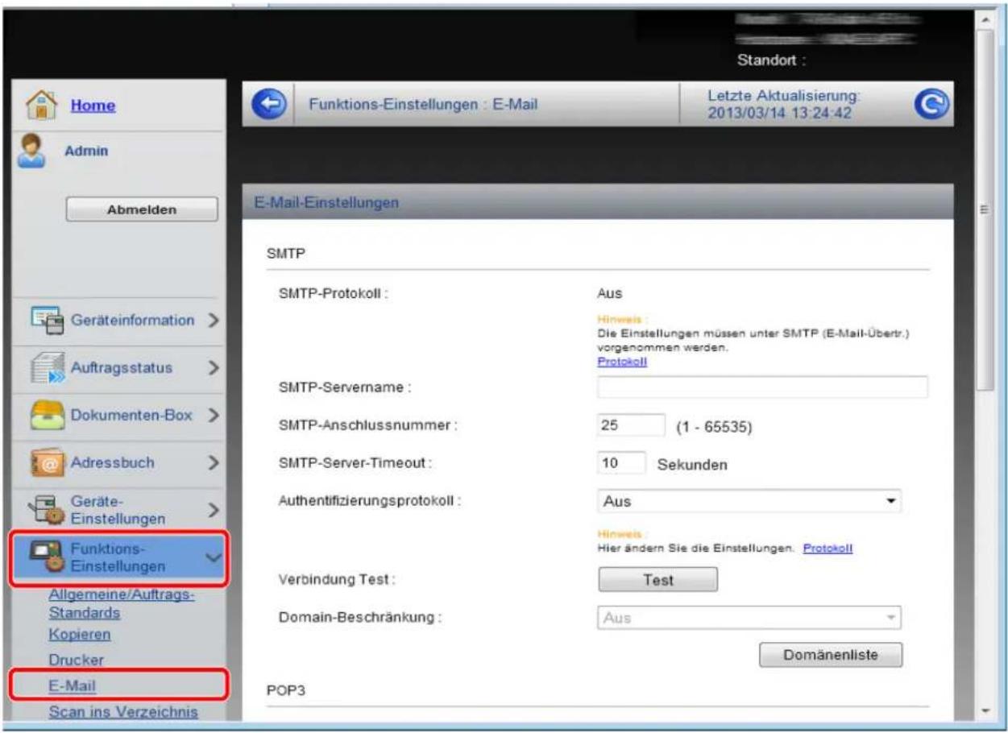Viewport: 1008px width, 733px height.
Task: Click the Test connection button
Action: (x=657, y=579)
